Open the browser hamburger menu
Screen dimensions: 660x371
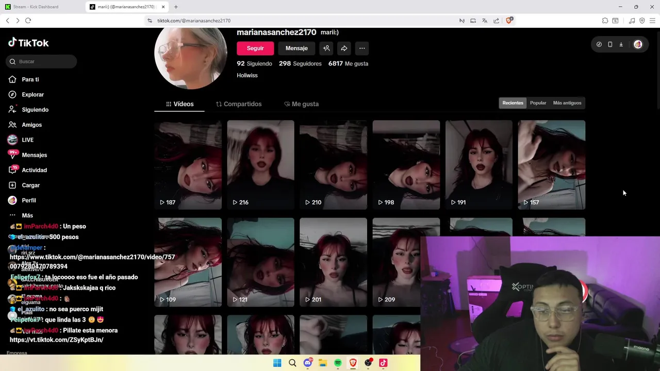[x=652, y=21]
